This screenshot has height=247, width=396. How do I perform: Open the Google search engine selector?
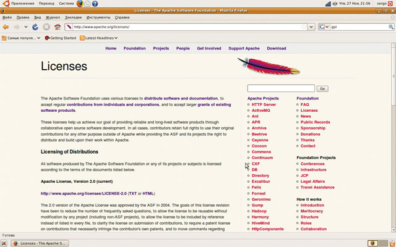pyautogui.click(x=324, y=27)
